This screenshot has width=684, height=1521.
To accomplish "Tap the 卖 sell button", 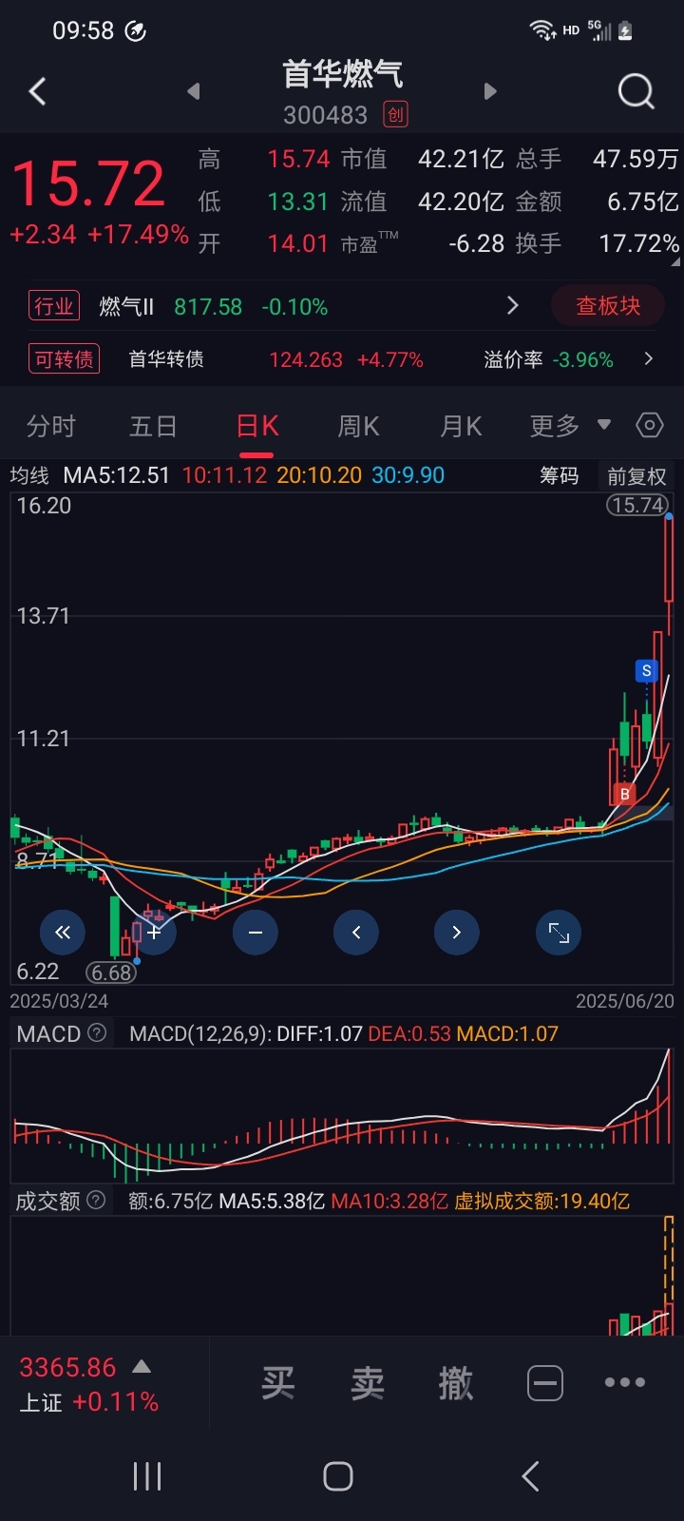I will tap(368, 1383).
